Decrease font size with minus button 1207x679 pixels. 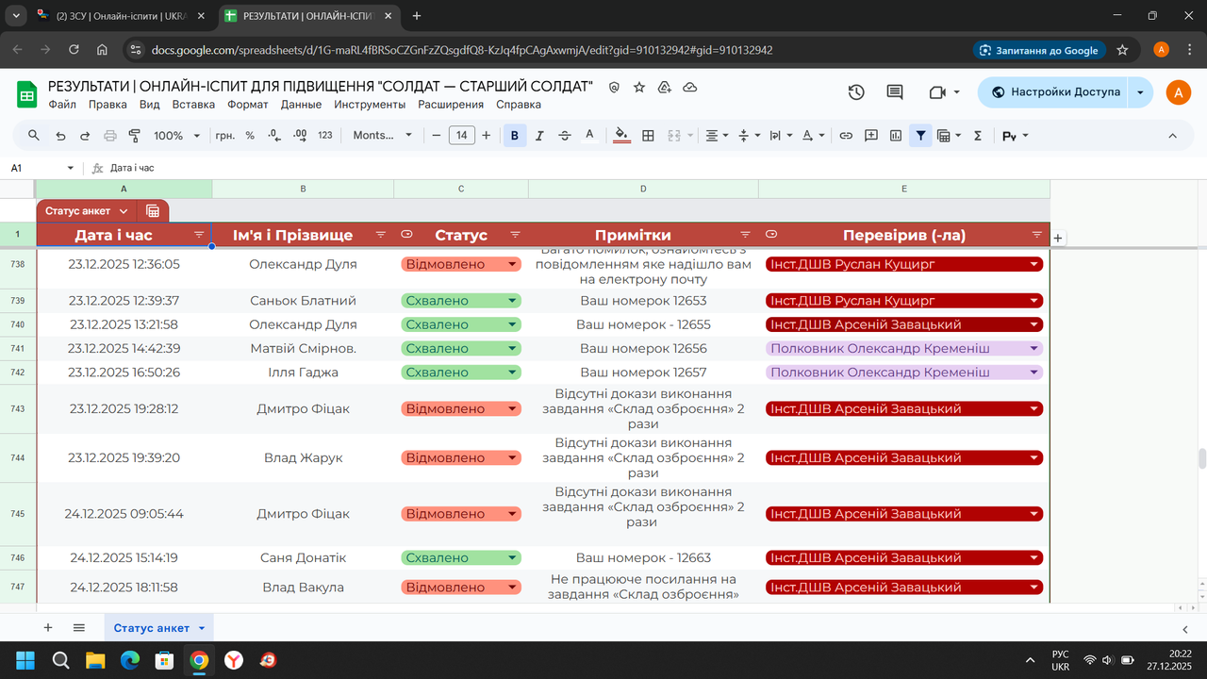[437, 136]
